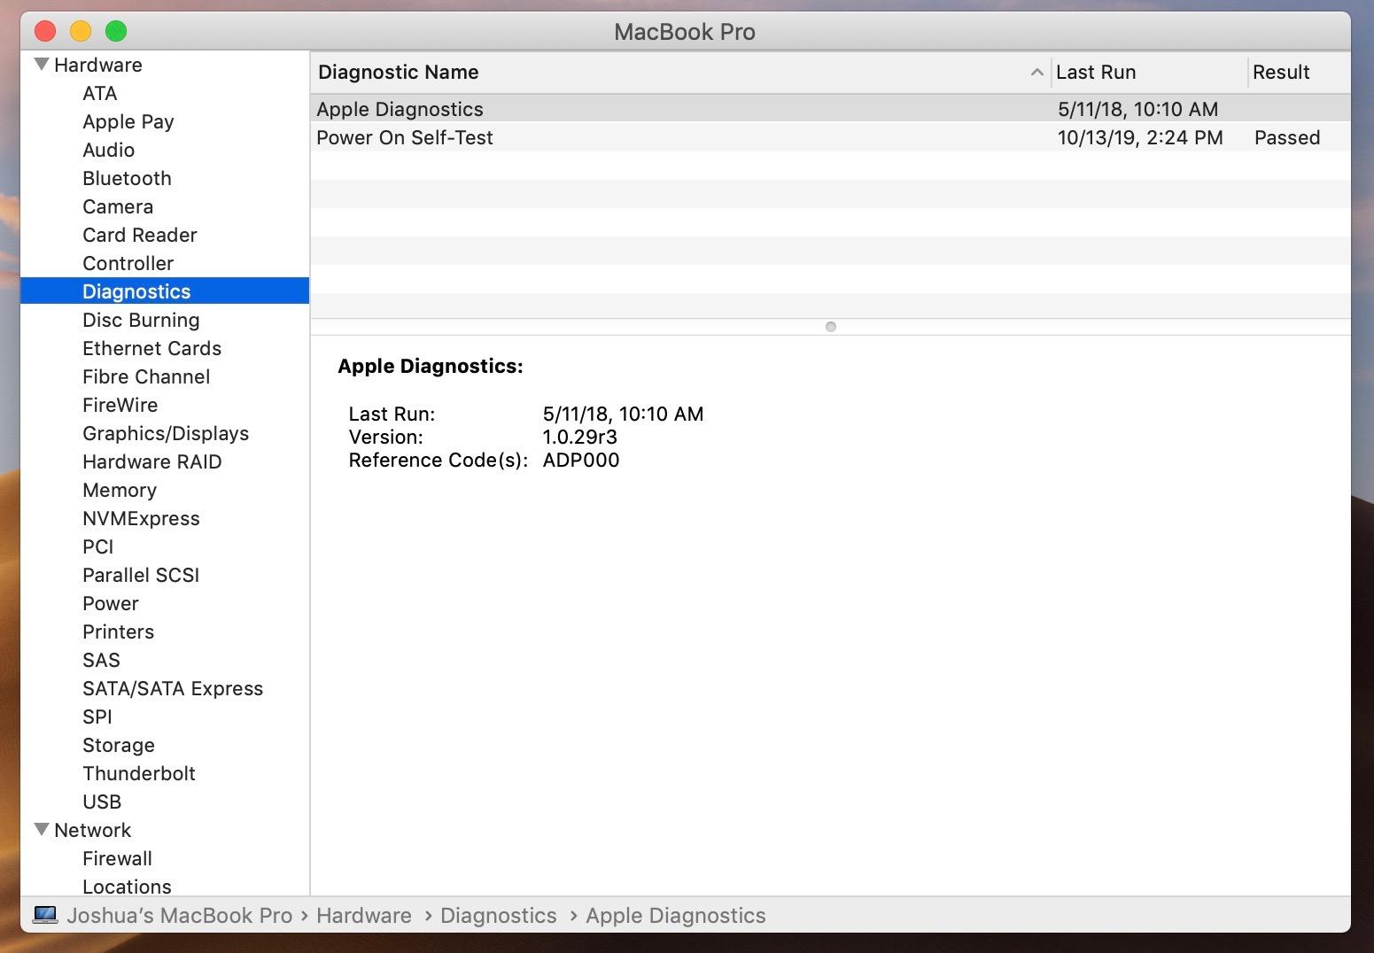Zoom the window with green button
The width and height of the screenshot is (1374, 953).
pyautogui.click(x=116, y=32)
